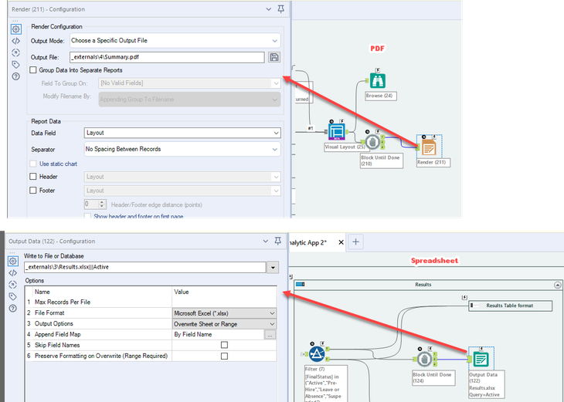The height and width of the screenshot is (402, 564).
Task: Check Skip Field Names option
Action: (224, 345)
